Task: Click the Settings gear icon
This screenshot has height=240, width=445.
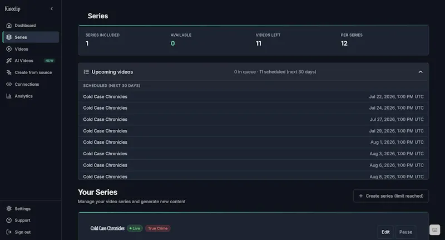Action: [x=9, y=208]
